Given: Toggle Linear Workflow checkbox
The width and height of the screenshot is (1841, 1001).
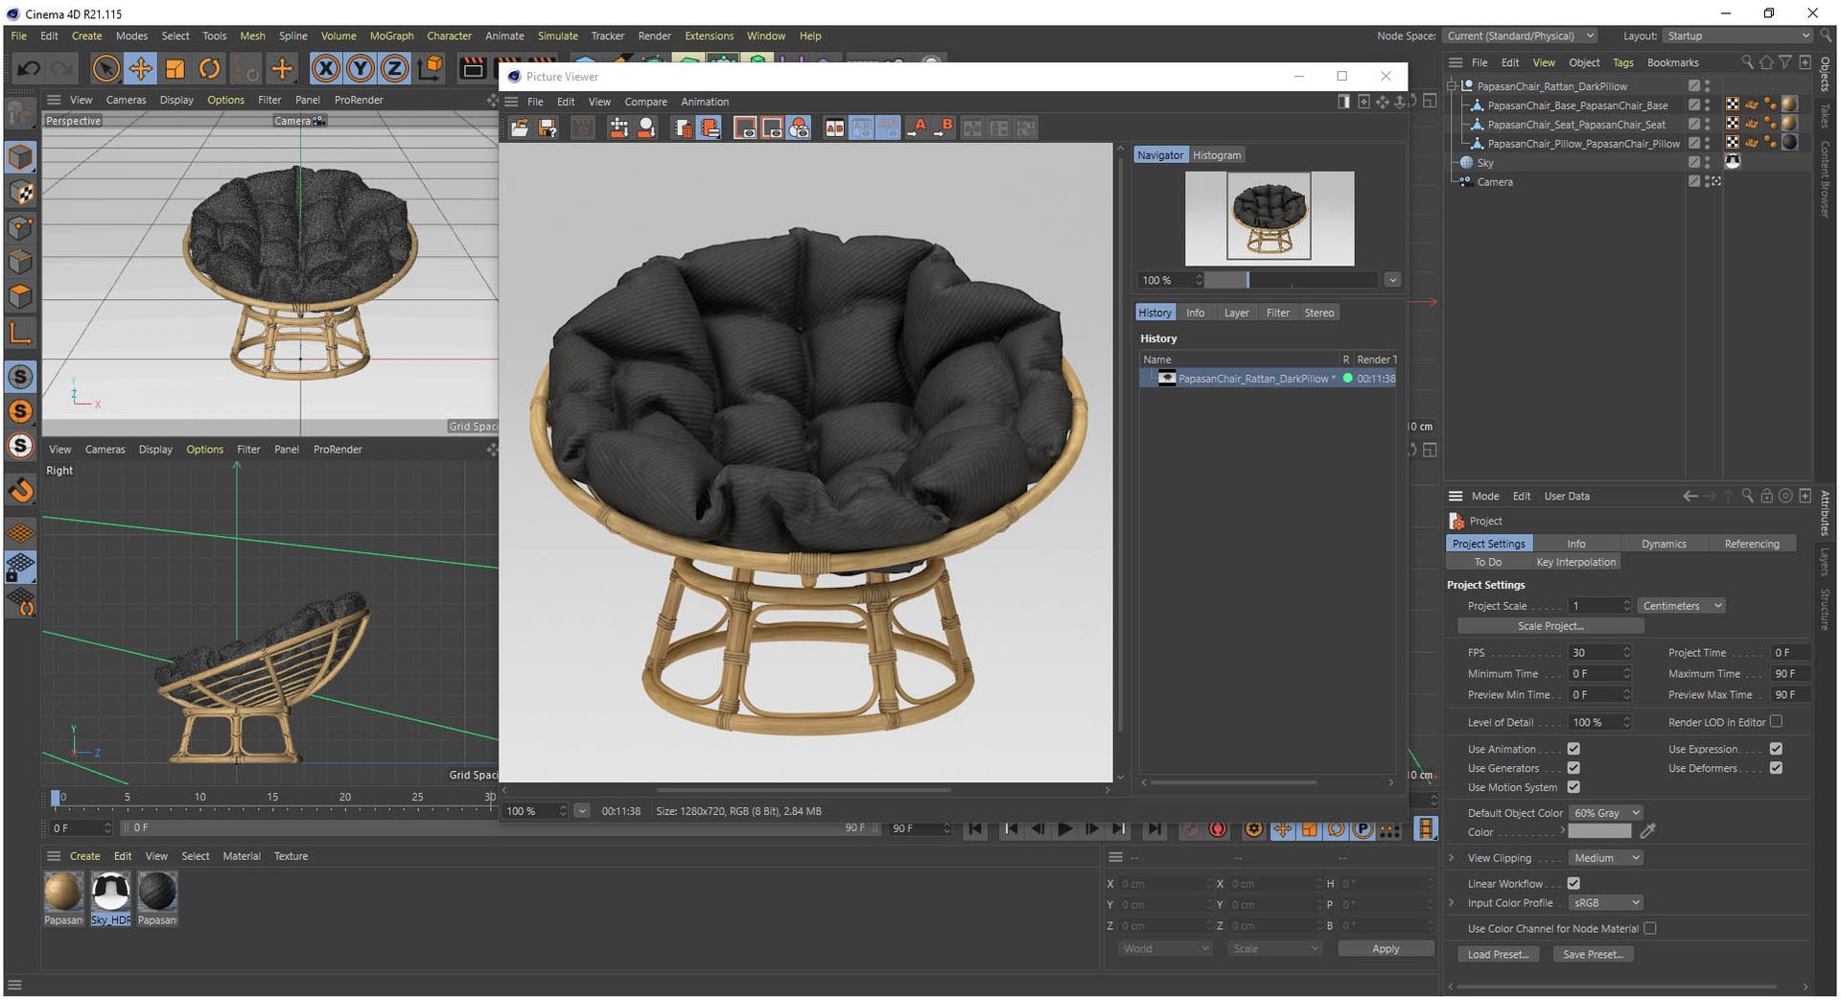Looking at the screenshot, I should pyautogui.click(x=1573, y=883).
